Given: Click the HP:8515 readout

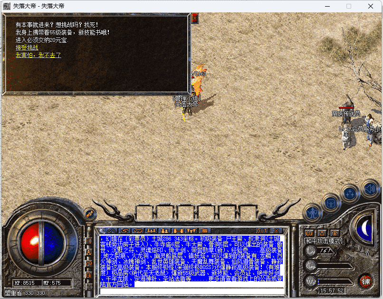Looking at the screenshot, I should tap(24, 283).
